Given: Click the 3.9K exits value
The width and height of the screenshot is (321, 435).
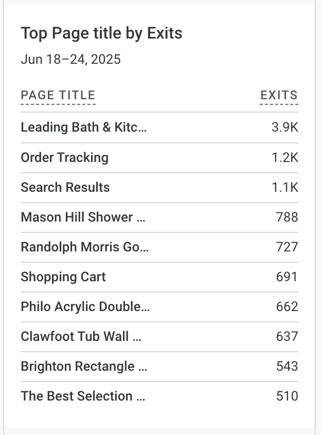Looking at the screenshot, I should tap(285, 128).
